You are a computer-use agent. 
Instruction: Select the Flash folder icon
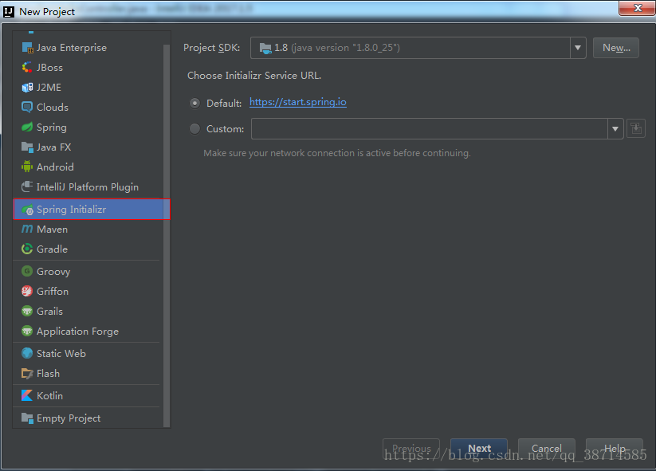pos(27,374)
